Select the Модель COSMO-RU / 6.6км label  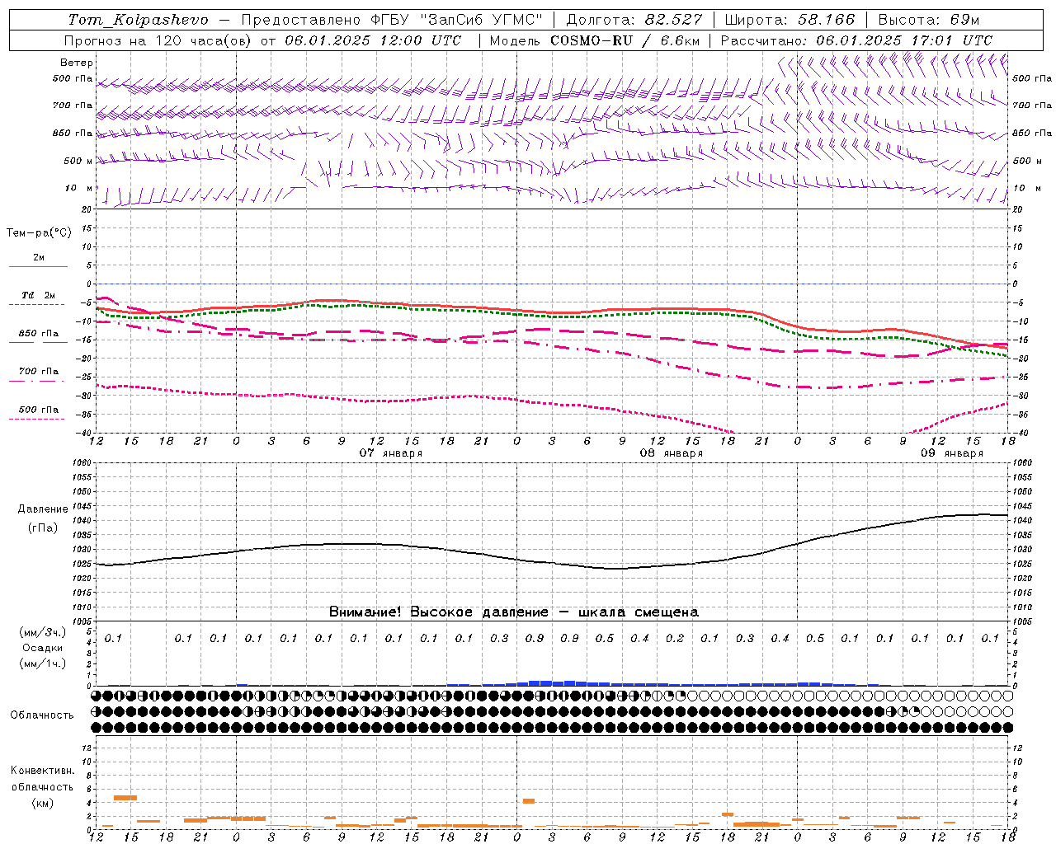(595, 40)
